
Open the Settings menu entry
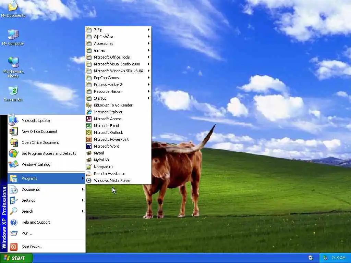pyautogui.click(x=46, y=200)
